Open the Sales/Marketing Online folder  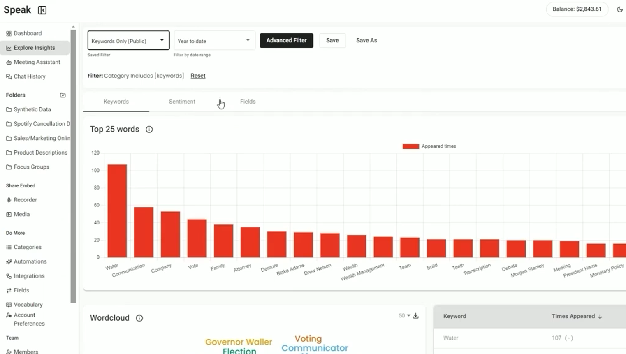pos(38,138)
